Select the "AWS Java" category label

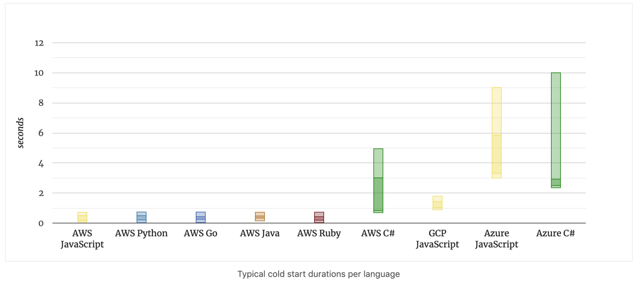[x=260, y=233]
